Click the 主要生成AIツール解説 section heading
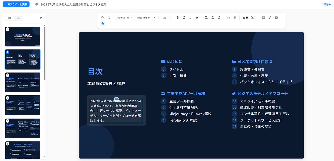The width and height of the screenshot is (334, 161). pos(186,94)
